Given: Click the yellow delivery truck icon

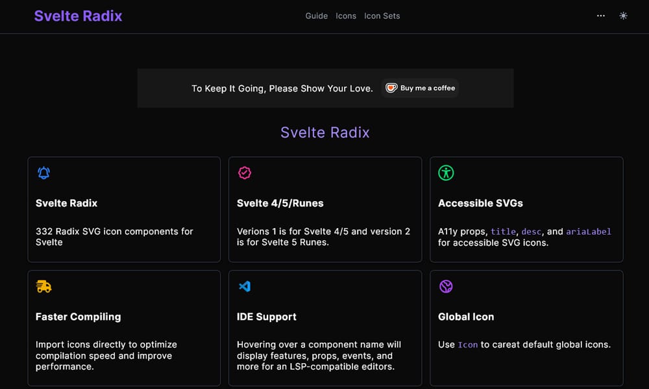Looking at the screenshot, I should [x=43, y=286].
